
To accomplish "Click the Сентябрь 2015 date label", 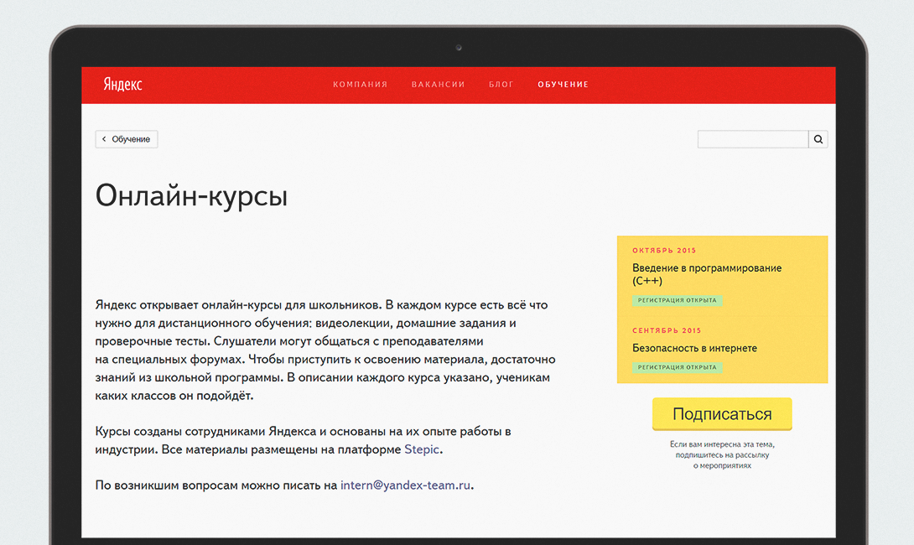I will 667,330.
